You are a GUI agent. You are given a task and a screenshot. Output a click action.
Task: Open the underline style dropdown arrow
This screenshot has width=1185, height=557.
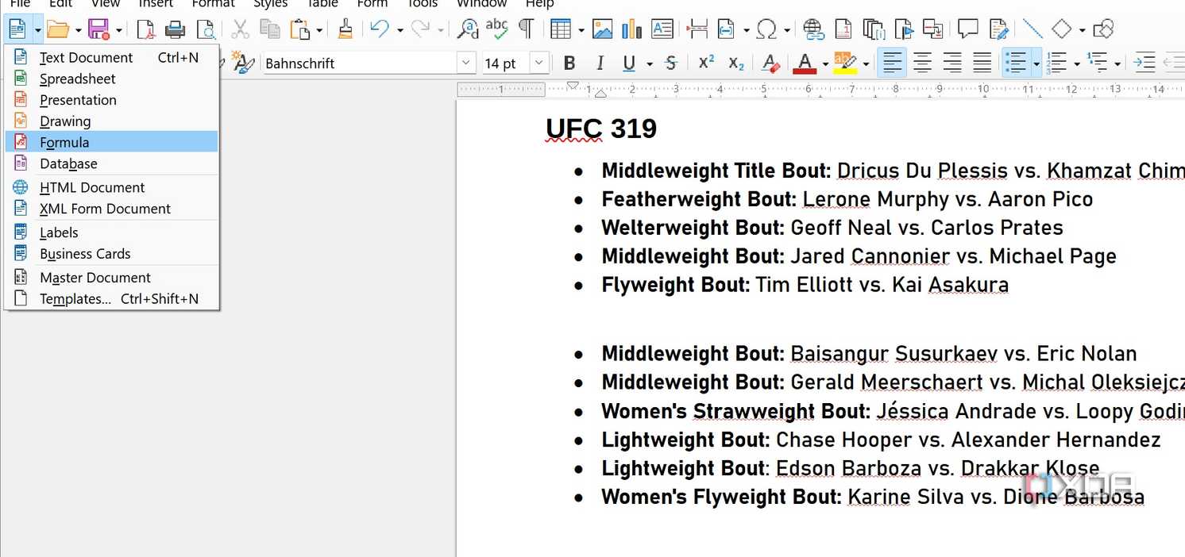(x=650, y=64)
